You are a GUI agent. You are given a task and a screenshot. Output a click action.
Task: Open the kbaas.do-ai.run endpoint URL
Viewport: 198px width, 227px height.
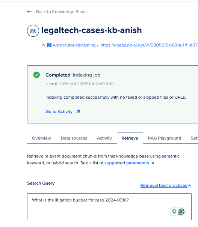click(149, 45)
